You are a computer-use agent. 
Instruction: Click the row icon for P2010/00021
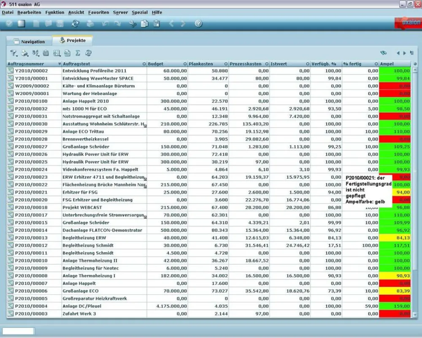click(x=11, y=192)
